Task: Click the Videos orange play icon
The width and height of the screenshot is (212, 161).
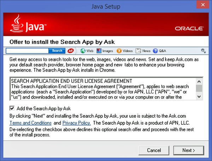Action: tap(119, 51)
